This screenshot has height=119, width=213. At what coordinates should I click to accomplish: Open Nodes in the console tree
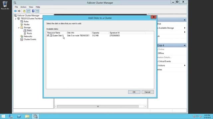27,24
